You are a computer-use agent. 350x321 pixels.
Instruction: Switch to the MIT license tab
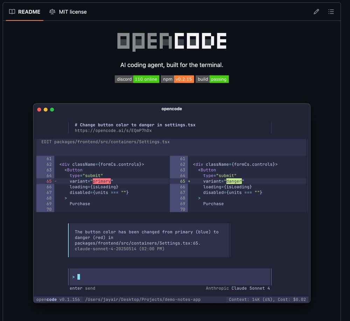coord(68,12)
